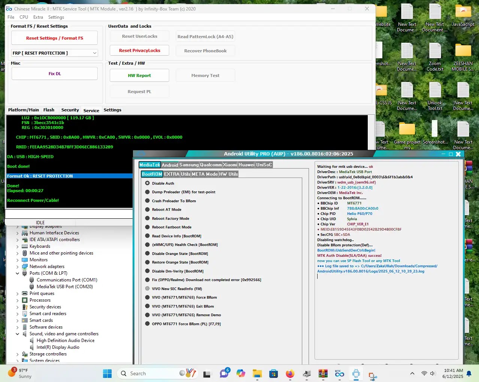Launch Copilot from the taskbar
Viewport: 479px width, 382px height.
coord(240,373)
